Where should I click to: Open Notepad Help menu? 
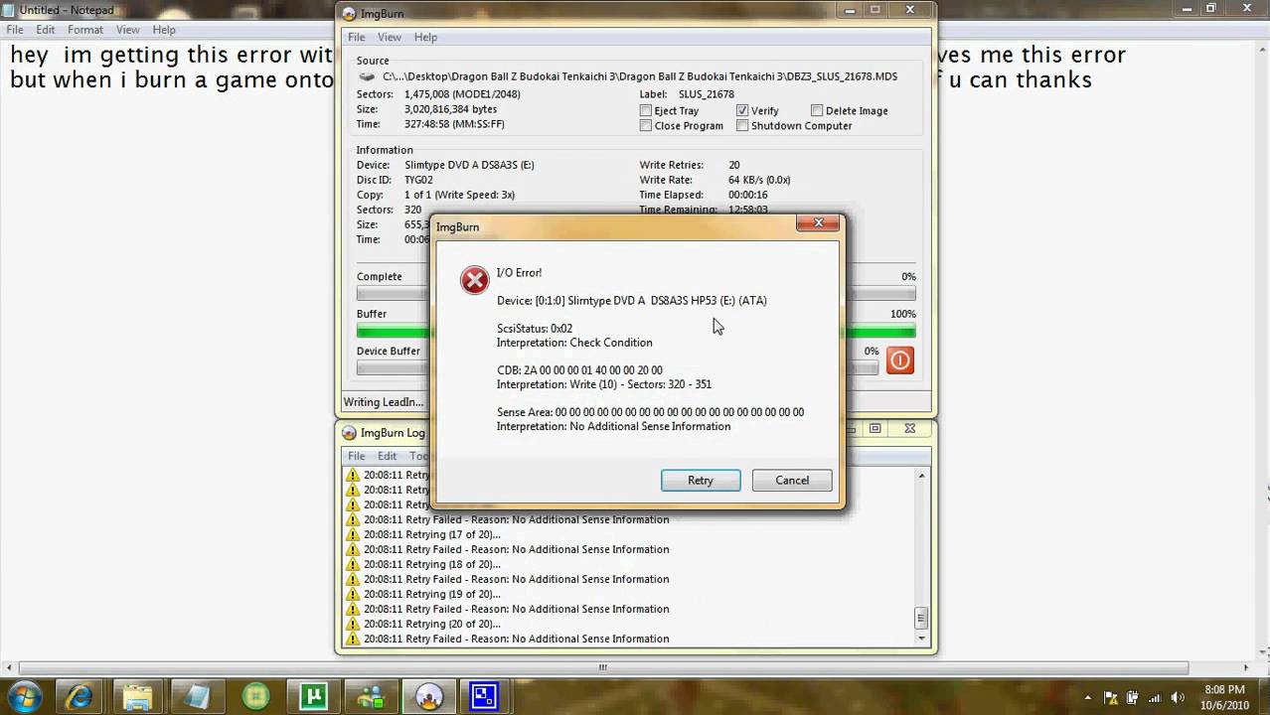tap(164, 30)
